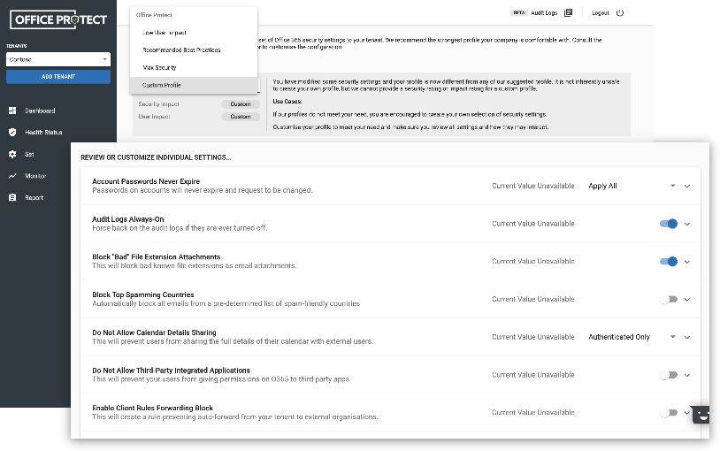Click the Dashboard grid icon
Screen dimensions: 720x451
12,111
